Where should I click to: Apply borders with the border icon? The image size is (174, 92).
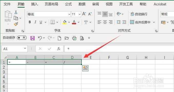pyautogui.click(x=53, y=22)
